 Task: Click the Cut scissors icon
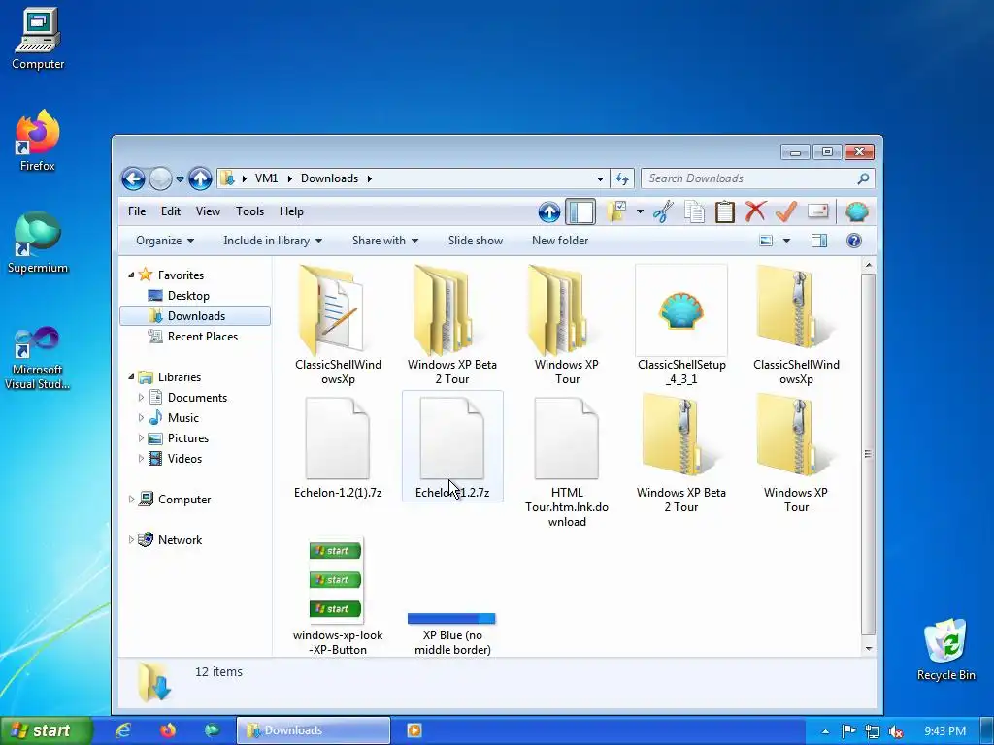[x=663, y=212]
